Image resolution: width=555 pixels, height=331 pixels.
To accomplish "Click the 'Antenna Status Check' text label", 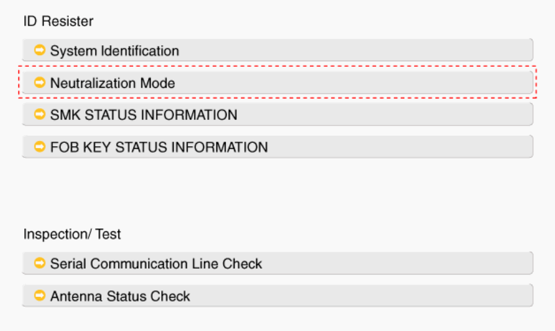I will (x=120, y=296).
